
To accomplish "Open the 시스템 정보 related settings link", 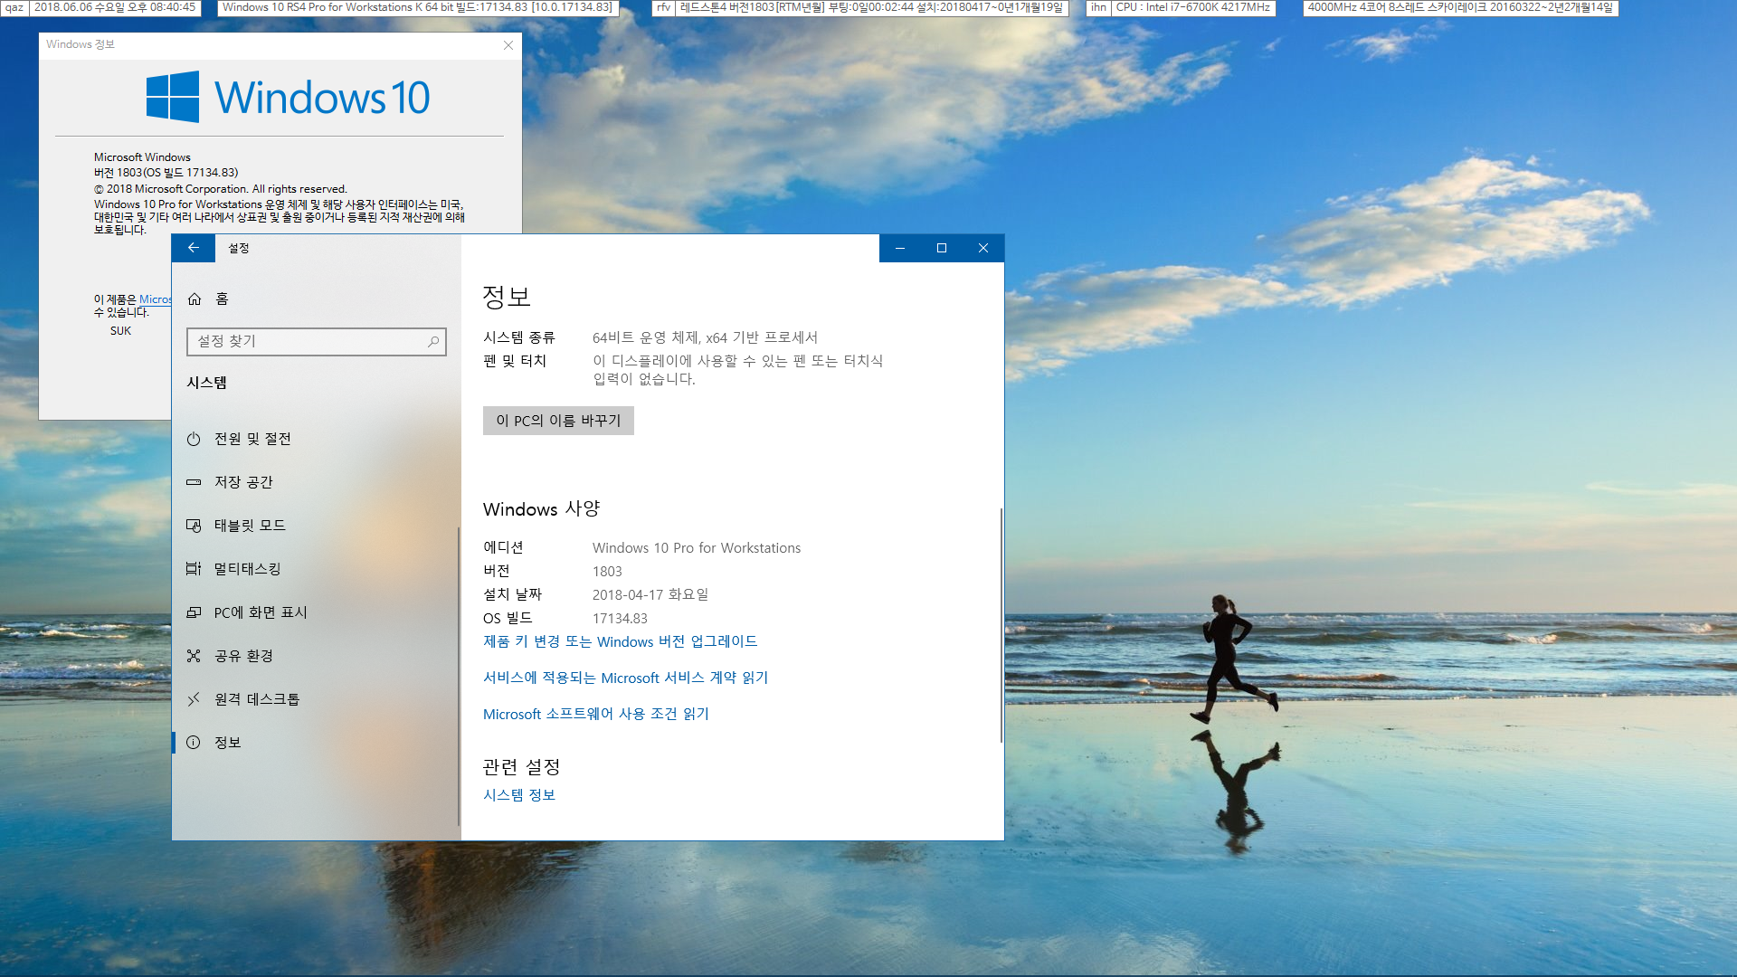I will [519, 795].
